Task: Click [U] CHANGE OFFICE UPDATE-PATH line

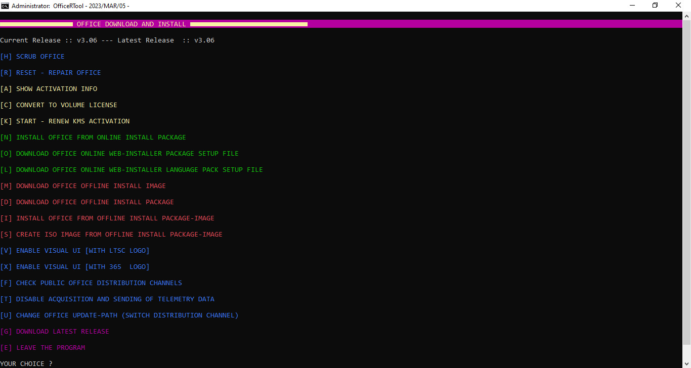Action: tap(119, 315)
